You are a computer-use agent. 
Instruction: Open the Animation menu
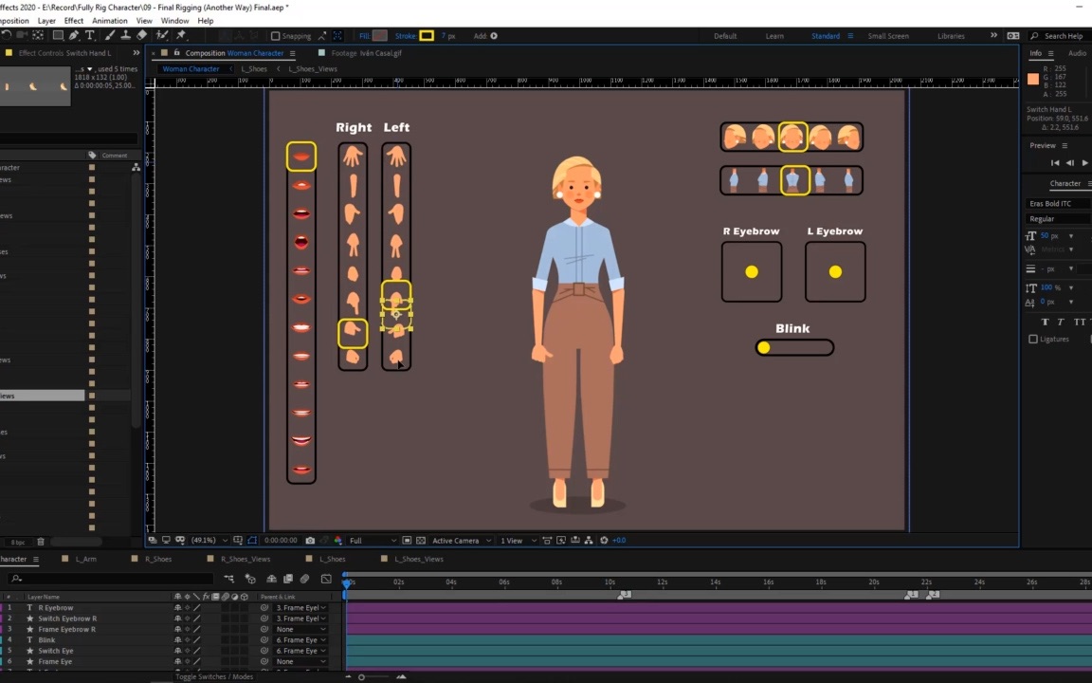[x=110, y=21]
